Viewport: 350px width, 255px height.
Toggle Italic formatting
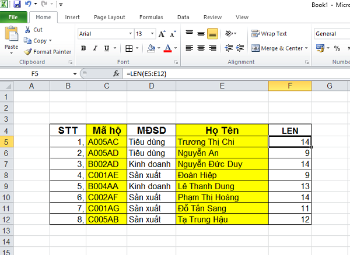point(93,48)
